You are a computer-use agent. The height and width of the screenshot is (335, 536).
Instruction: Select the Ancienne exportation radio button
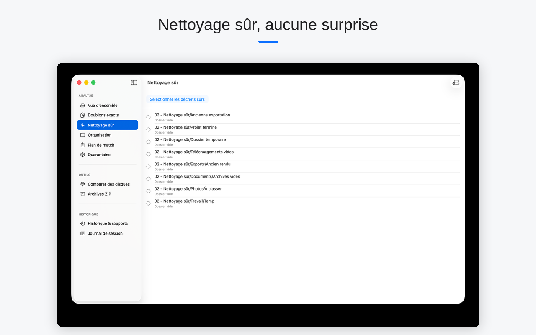[148, 117]
